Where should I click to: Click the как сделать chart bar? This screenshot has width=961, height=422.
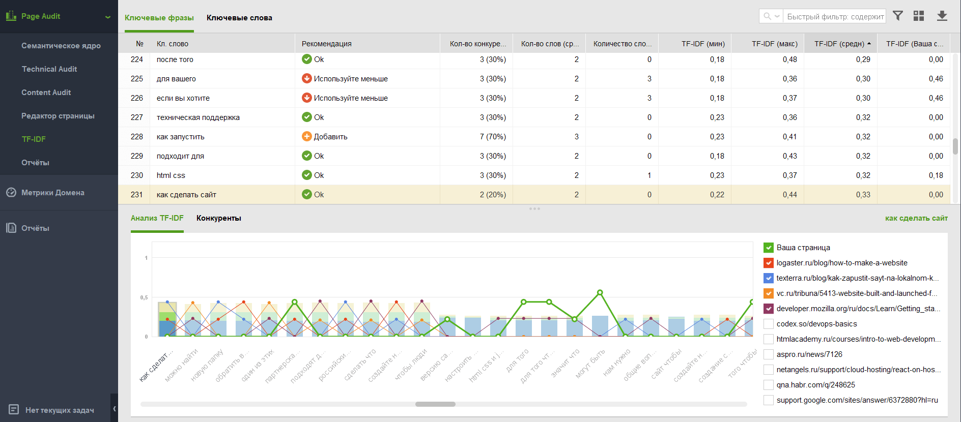coord(167,319)
